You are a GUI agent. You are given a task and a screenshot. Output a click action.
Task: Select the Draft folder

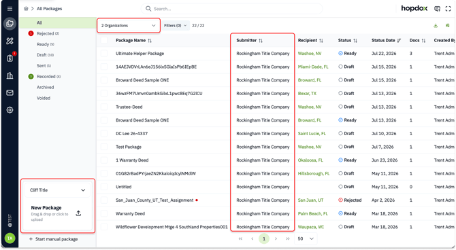pos(45,55)
